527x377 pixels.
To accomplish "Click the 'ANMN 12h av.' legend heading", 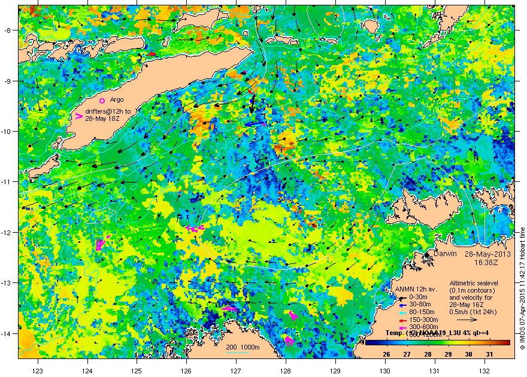I will pos(416,290).
